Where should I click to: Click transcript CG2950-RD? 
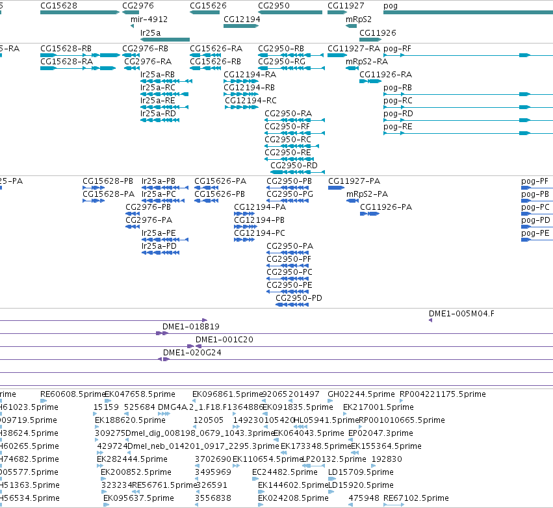(298, 172)
